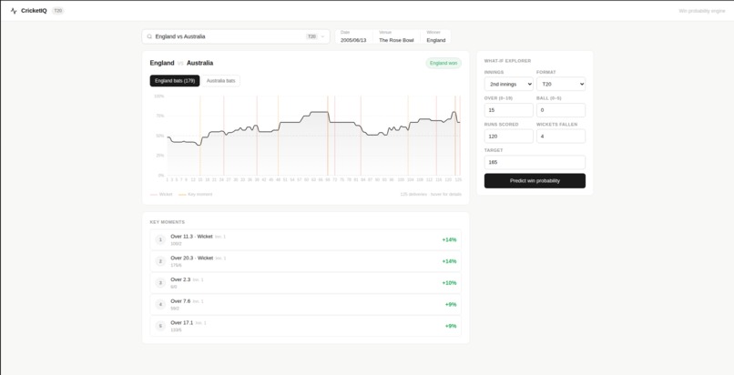Screen dimensions: 734x375
Task: Open the Innings dropdown
Action: [508, 84]
